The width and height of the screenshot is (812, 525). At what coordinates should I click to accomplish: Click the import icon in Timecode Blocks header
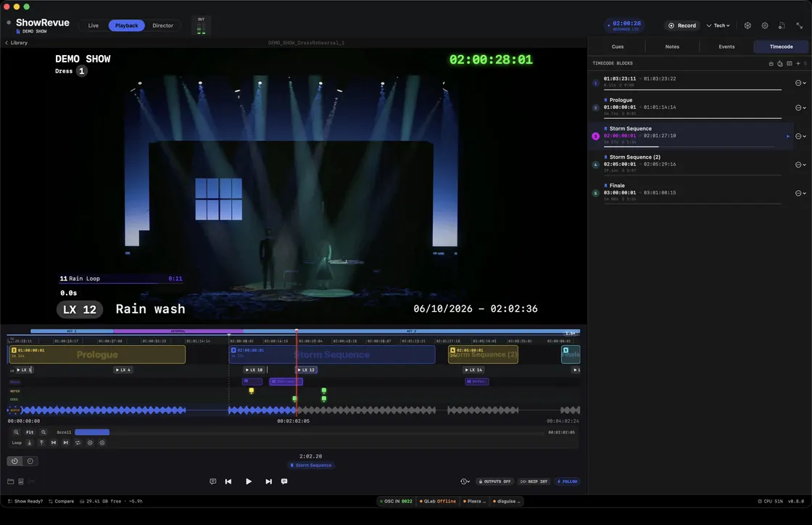click(x=771, y=64)
